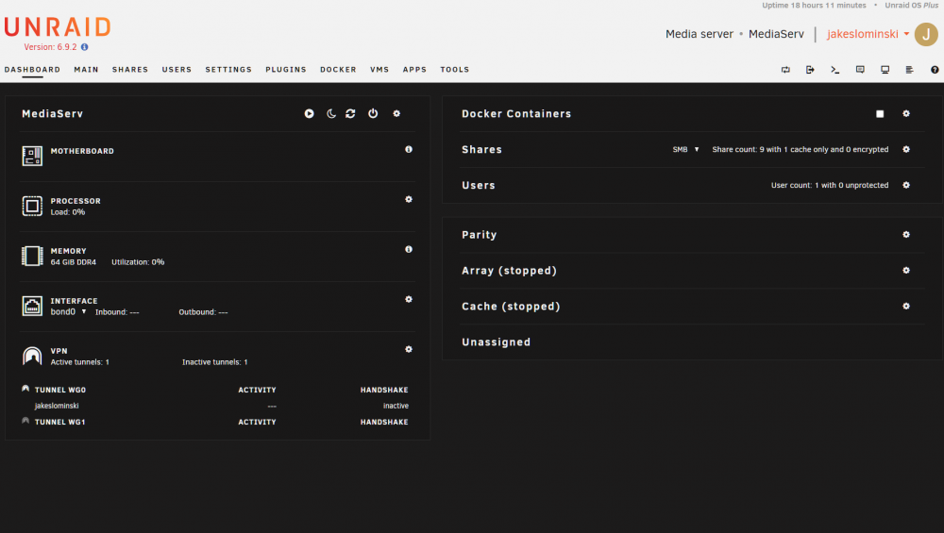Click the power off icon
944x533 pixels.
pyautogui.click(x=373, y=114)
